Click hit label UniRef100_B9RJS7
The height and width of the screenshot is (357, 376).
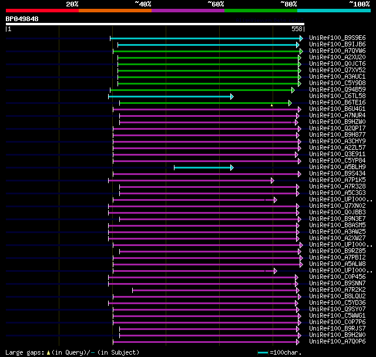tap(337, 329)
